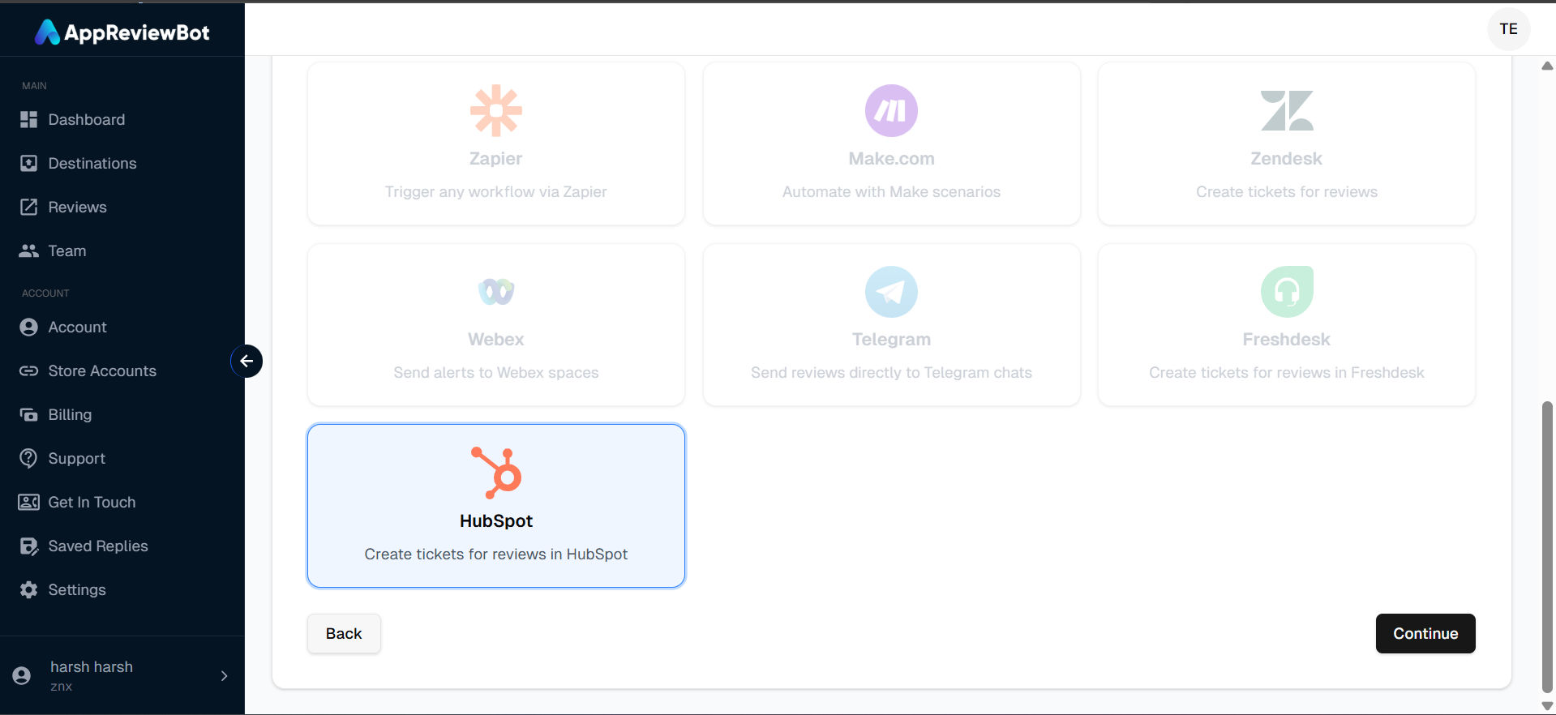Click the 'znx' workspace label
This screenshot has height=715, width=1556.
click(x=61, y=687)
